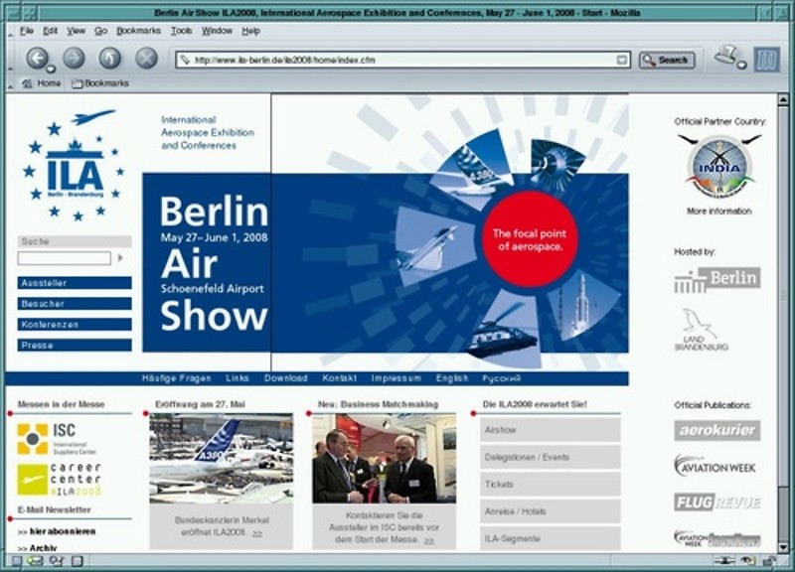This screenshot has height=572, width=795.
Task: Click the India partner country emblem
Action: point(719,166)
